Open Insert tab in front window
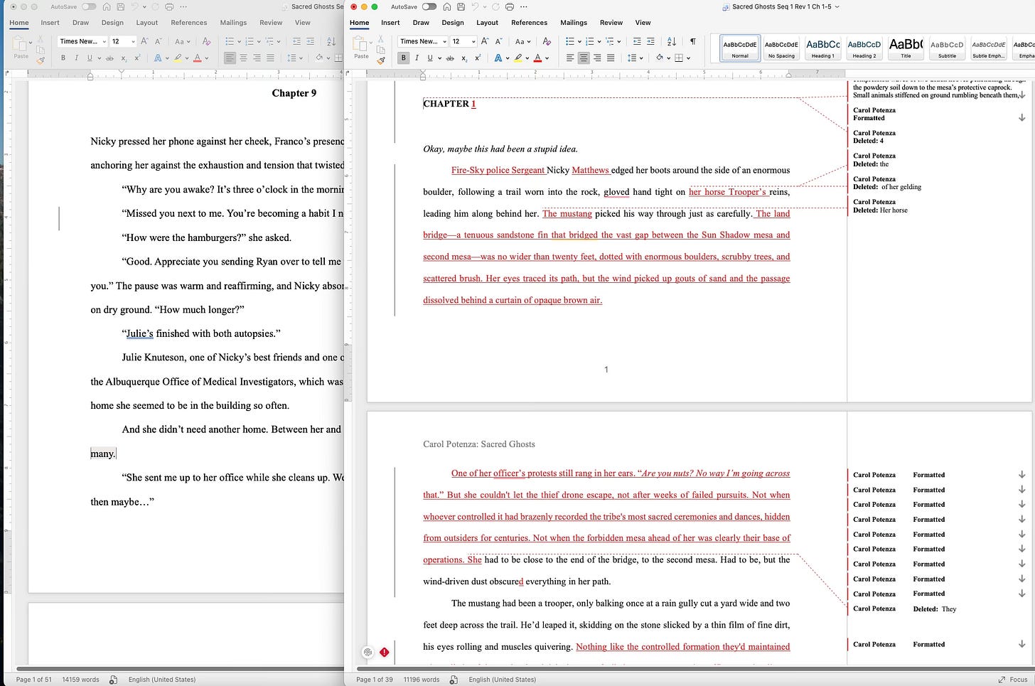The image size is (1035, 686). click(390, 23)
